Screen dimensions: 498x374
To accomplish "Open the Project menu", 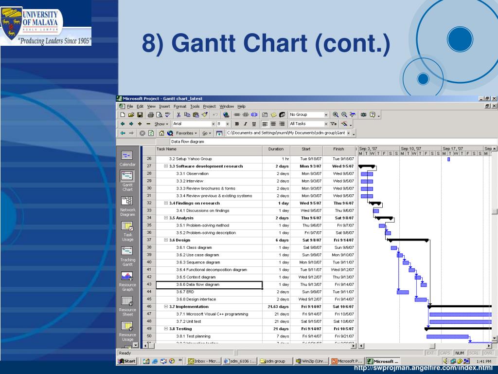I will pyautogui.click(x=209, y=107).
